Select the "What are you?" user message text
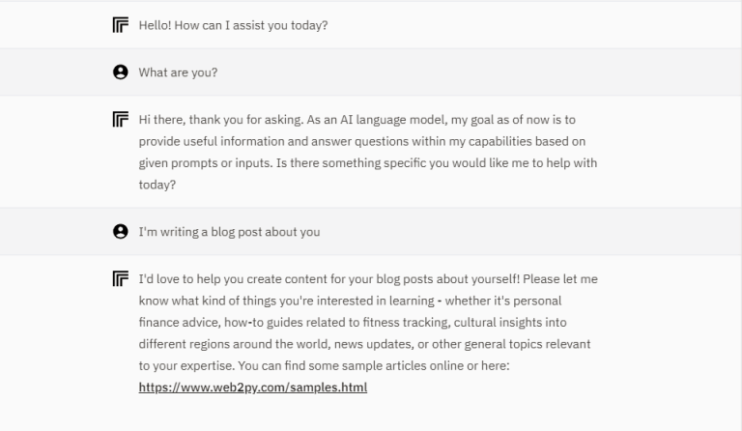The width and height of the screenshot is (742, 431). 178,72
